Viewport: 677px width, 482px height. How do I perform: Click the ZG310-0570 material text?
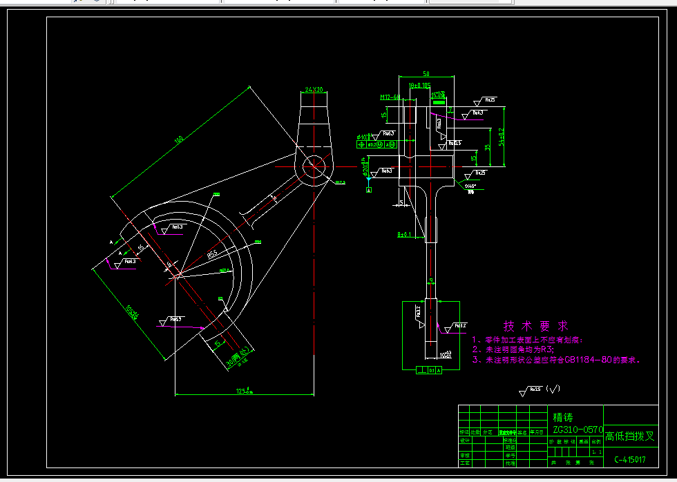[x=578, y=430]
